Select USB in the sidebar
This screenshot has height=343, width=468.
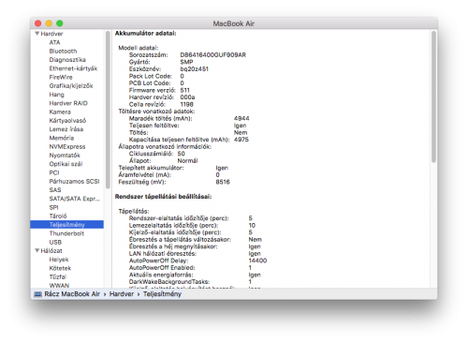(55, 242)
